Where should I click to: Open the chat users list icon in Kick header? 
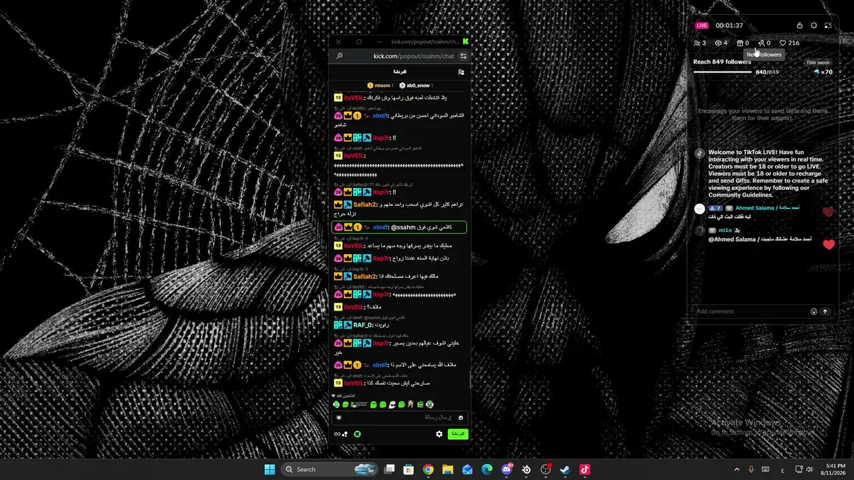(x=461, y=71)
